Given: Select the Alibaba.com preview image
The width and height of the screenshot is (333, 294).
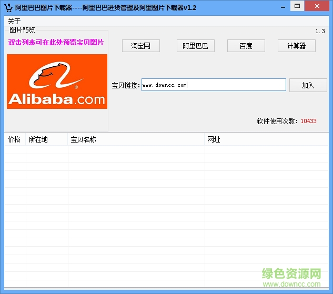Looking at the screenshot, I should 57,82.
